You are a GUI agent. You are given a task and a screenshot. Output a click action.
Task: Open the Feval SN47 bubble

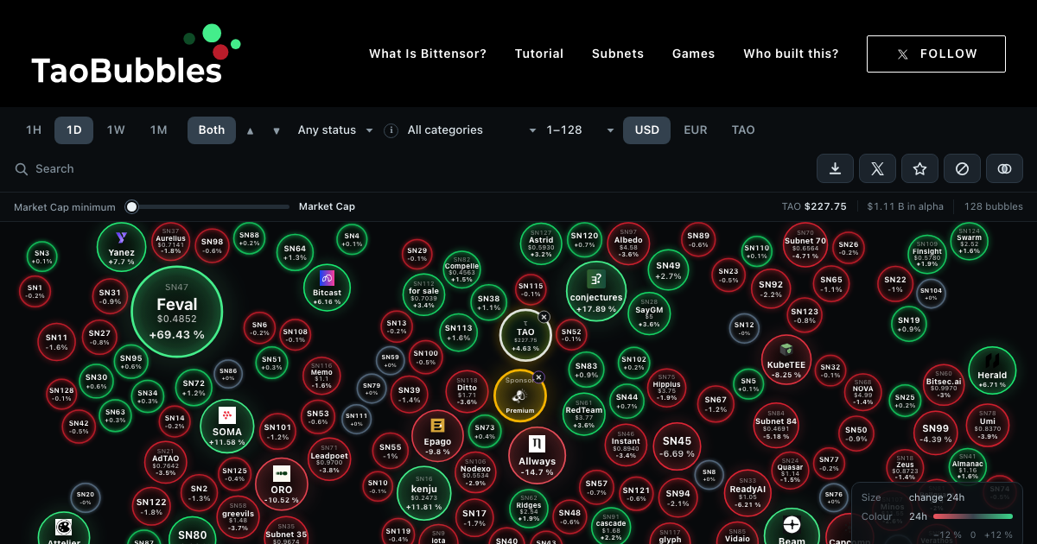[177, 312]
